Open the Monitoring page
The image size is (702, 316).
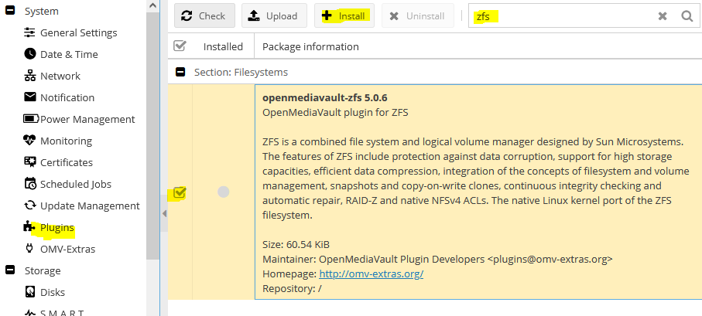[66, 141]
